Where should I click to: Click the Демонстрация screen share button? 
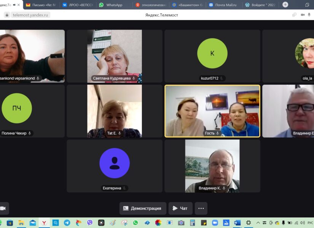[x=143, y=208]
